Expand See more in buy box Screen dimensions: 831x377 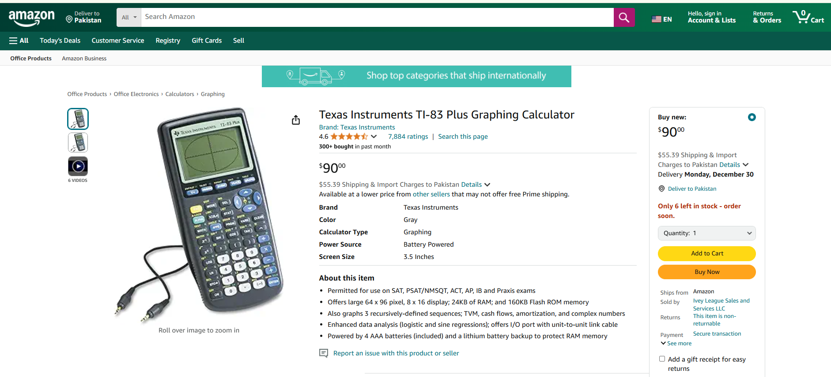(676, 344)
